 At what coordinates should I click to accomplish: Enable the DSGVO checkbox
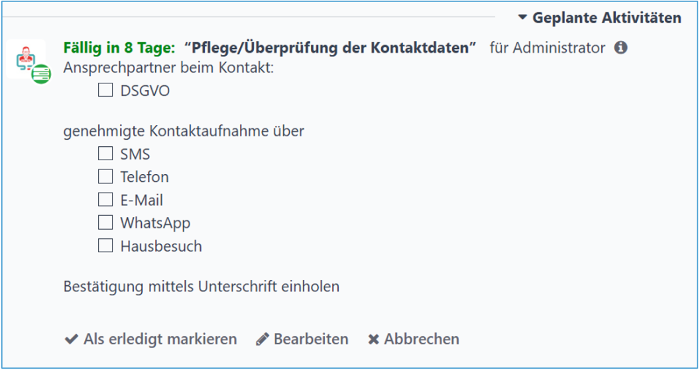coord(105,91)
